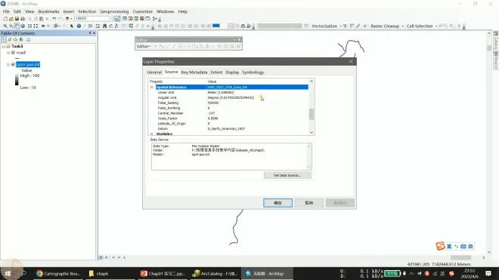Open the Find binoculars tool
Image resolution: width=499 pixels, height=280 pixels.
coord(104,26)
